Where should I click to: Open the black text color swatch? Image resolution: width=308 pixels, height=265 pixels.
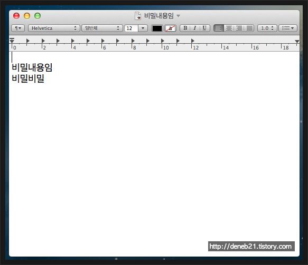[x=157, y=28]
